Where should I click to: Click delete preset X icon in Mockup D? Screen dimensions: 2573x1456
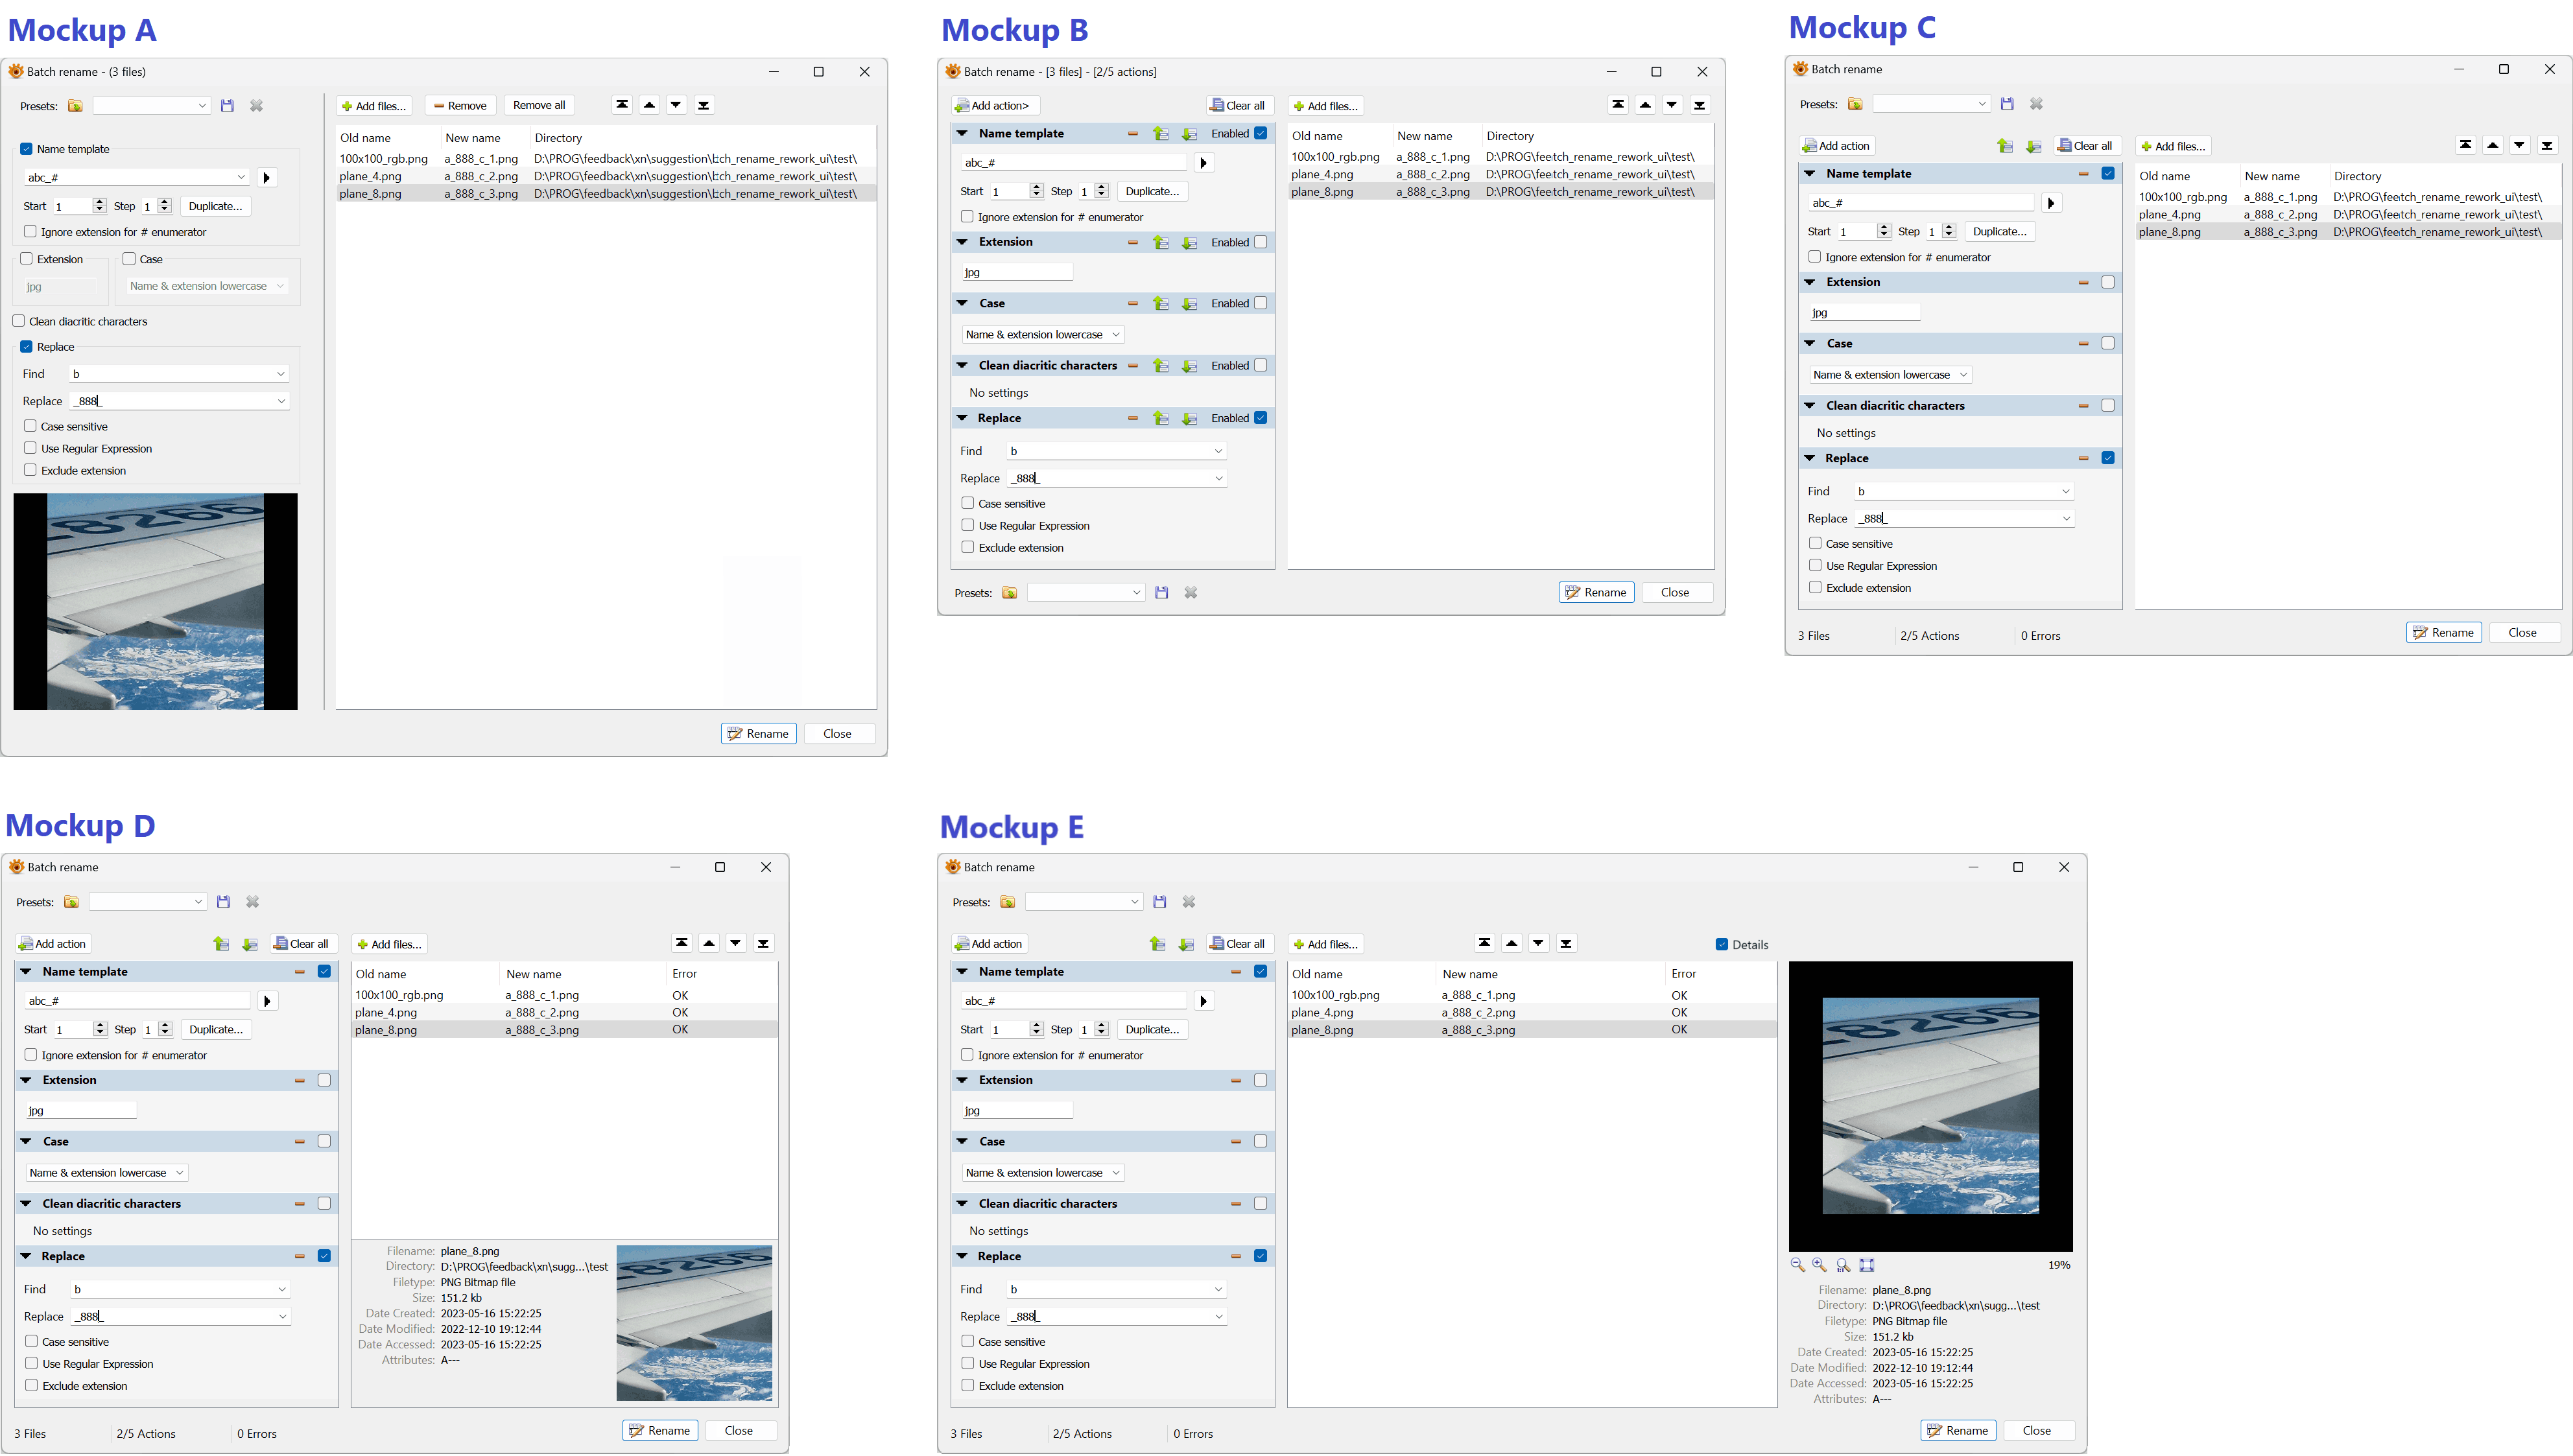[253, 902]
